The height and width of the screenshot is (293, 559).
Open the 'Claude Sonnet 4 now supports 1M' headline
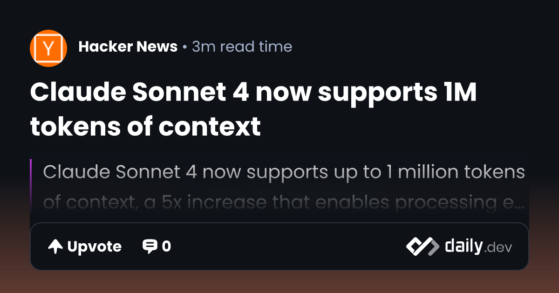[253, 93]
